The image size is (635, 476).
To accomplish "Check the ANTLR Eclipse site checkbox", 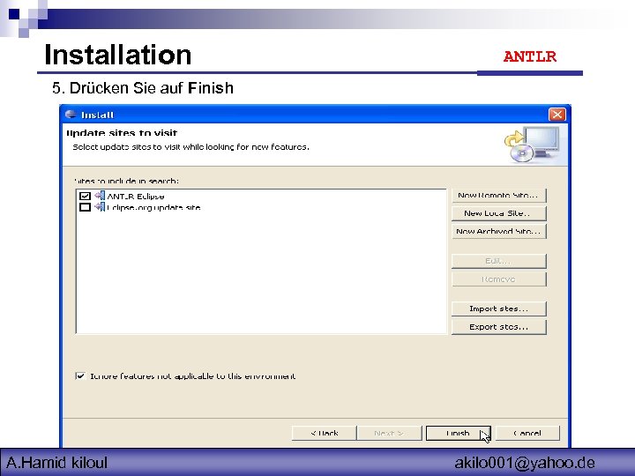I will 85,196.
